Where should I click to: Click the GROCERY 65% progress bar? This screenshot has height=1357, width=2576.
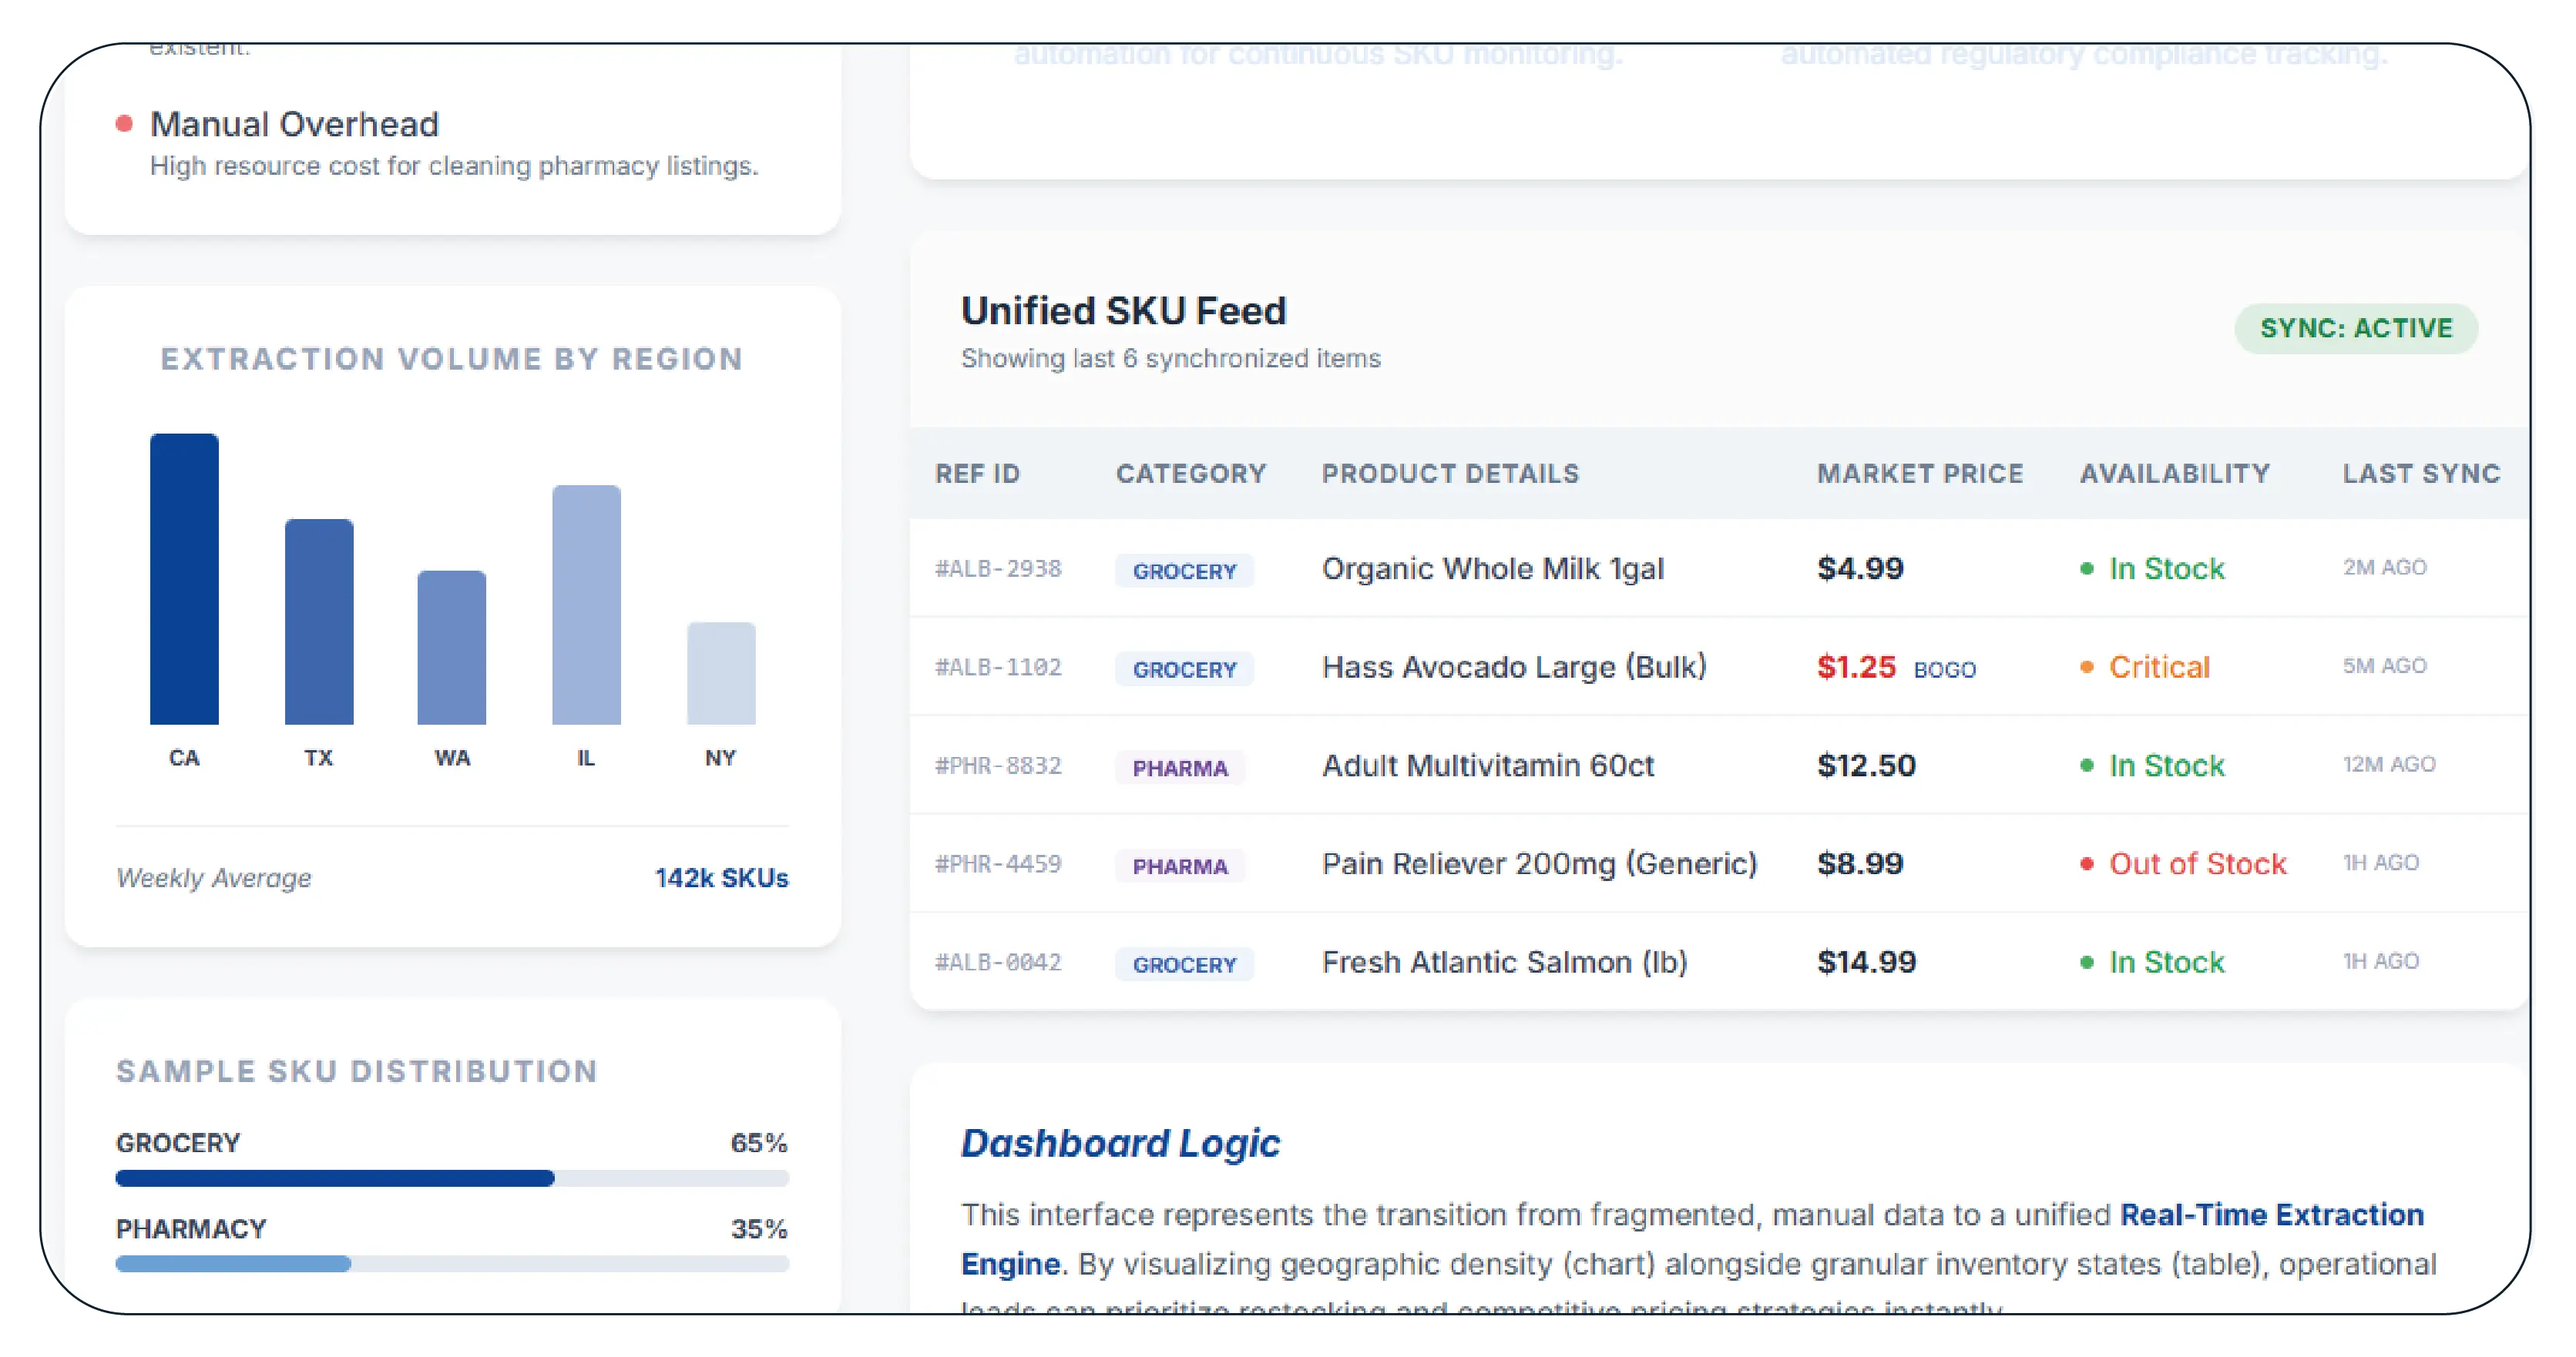pos(452,1179)
